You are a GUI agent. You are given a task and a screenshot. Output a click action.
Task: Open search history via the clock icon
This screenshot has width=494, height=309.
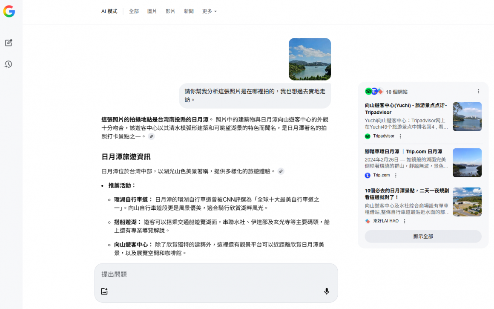[9, 64]
